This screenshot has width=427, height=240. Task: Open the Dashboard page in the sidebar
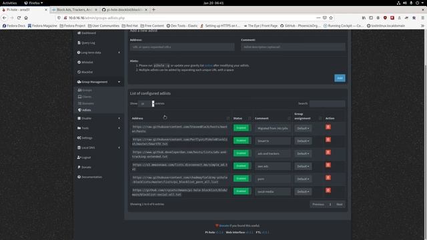click(x=87, y=33)
